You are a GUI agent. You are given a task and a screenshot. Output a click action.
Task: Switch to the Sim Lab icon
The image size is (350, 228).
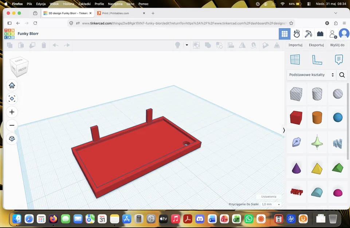pyautogui.click(x=297, y=34)
